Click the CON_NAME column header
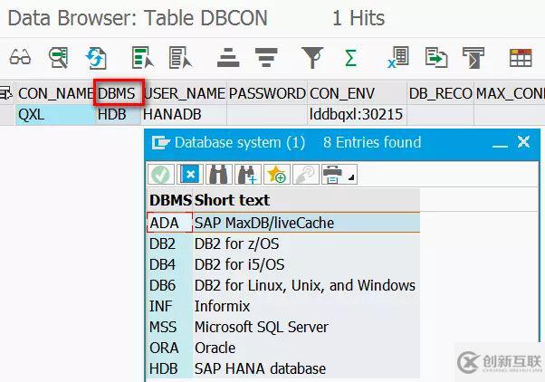The width and height of the screenshot is (545, 382). [x=55, y=93]
